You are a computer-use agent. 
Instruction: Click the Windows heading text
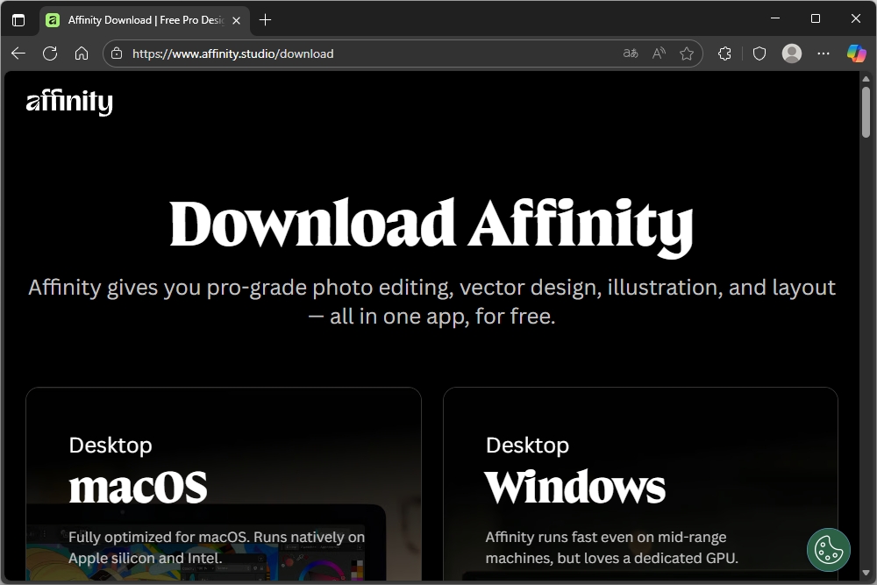point(575,487)
